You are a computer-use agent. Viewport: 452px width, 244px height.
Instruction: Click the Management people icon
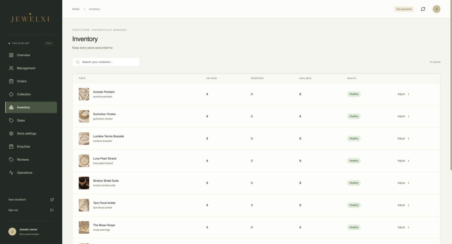click(11, 68)
